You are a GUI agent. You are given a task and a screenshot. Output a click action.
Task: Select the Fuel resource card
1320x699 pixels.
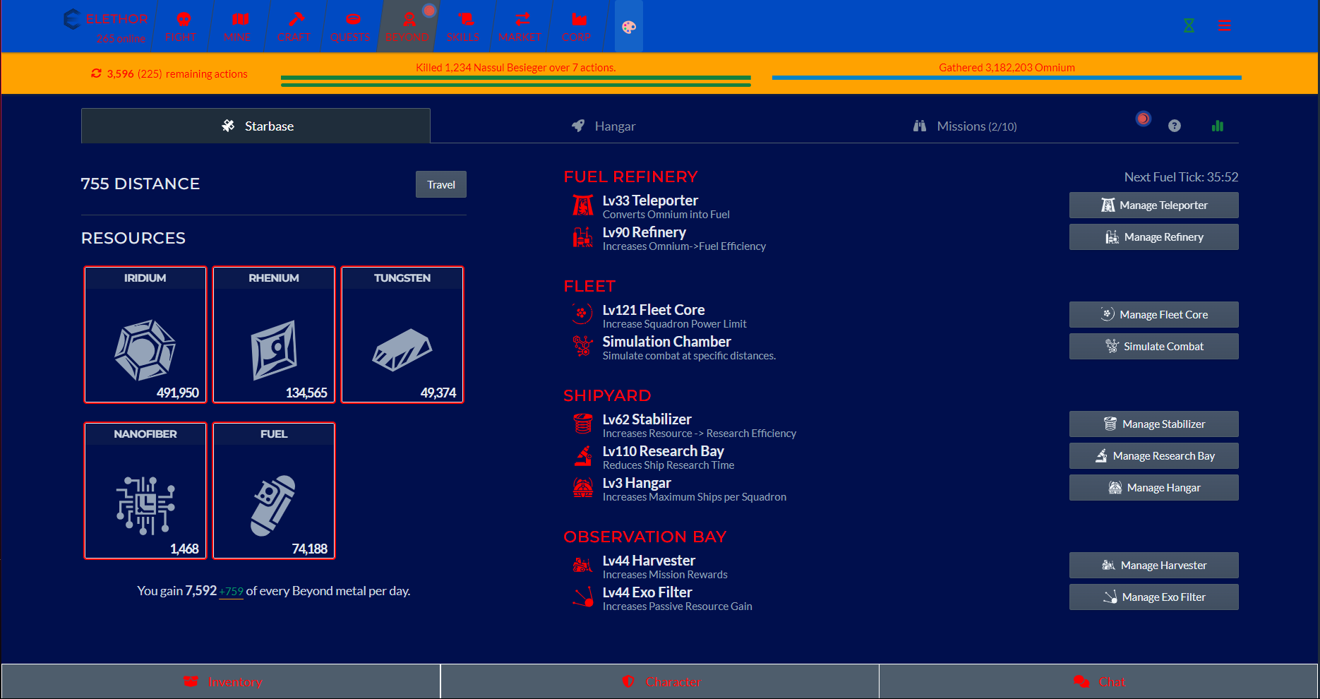pos(274,491)
